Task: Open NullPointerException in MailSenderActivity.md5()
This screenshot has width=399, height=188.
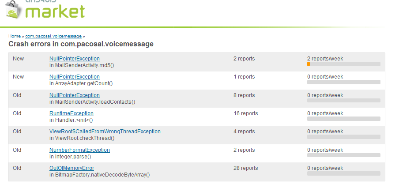Action: tap(74, 59)
